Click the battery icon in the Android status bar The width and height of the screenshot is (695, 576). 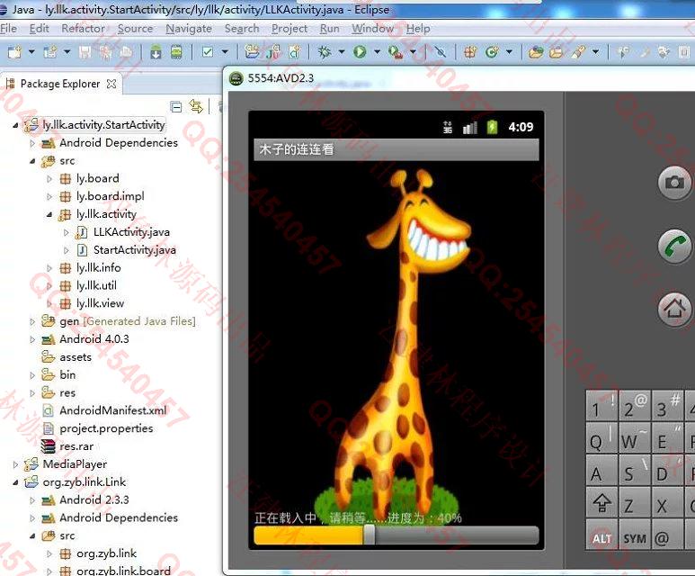pos(492,128)
